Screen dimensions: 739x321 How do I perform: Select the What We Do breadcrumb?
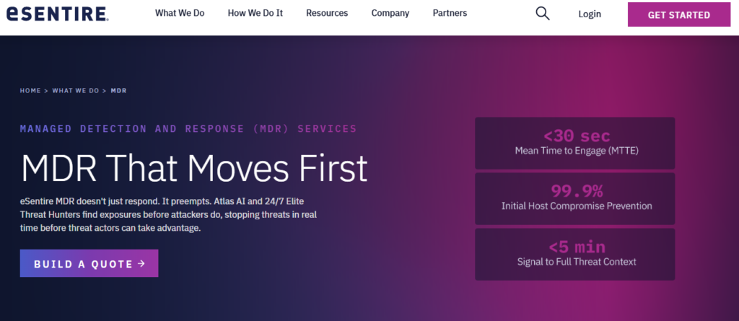(x=75, y=90)
